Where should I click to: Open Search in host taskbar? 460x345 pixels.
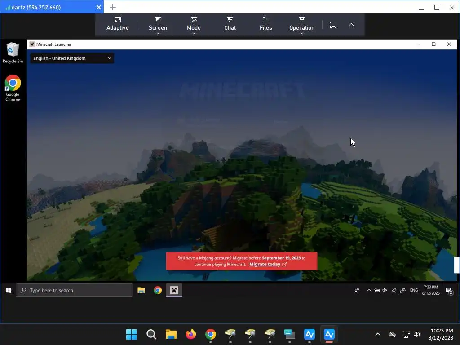pyautogui.click(x=151, y=334)
